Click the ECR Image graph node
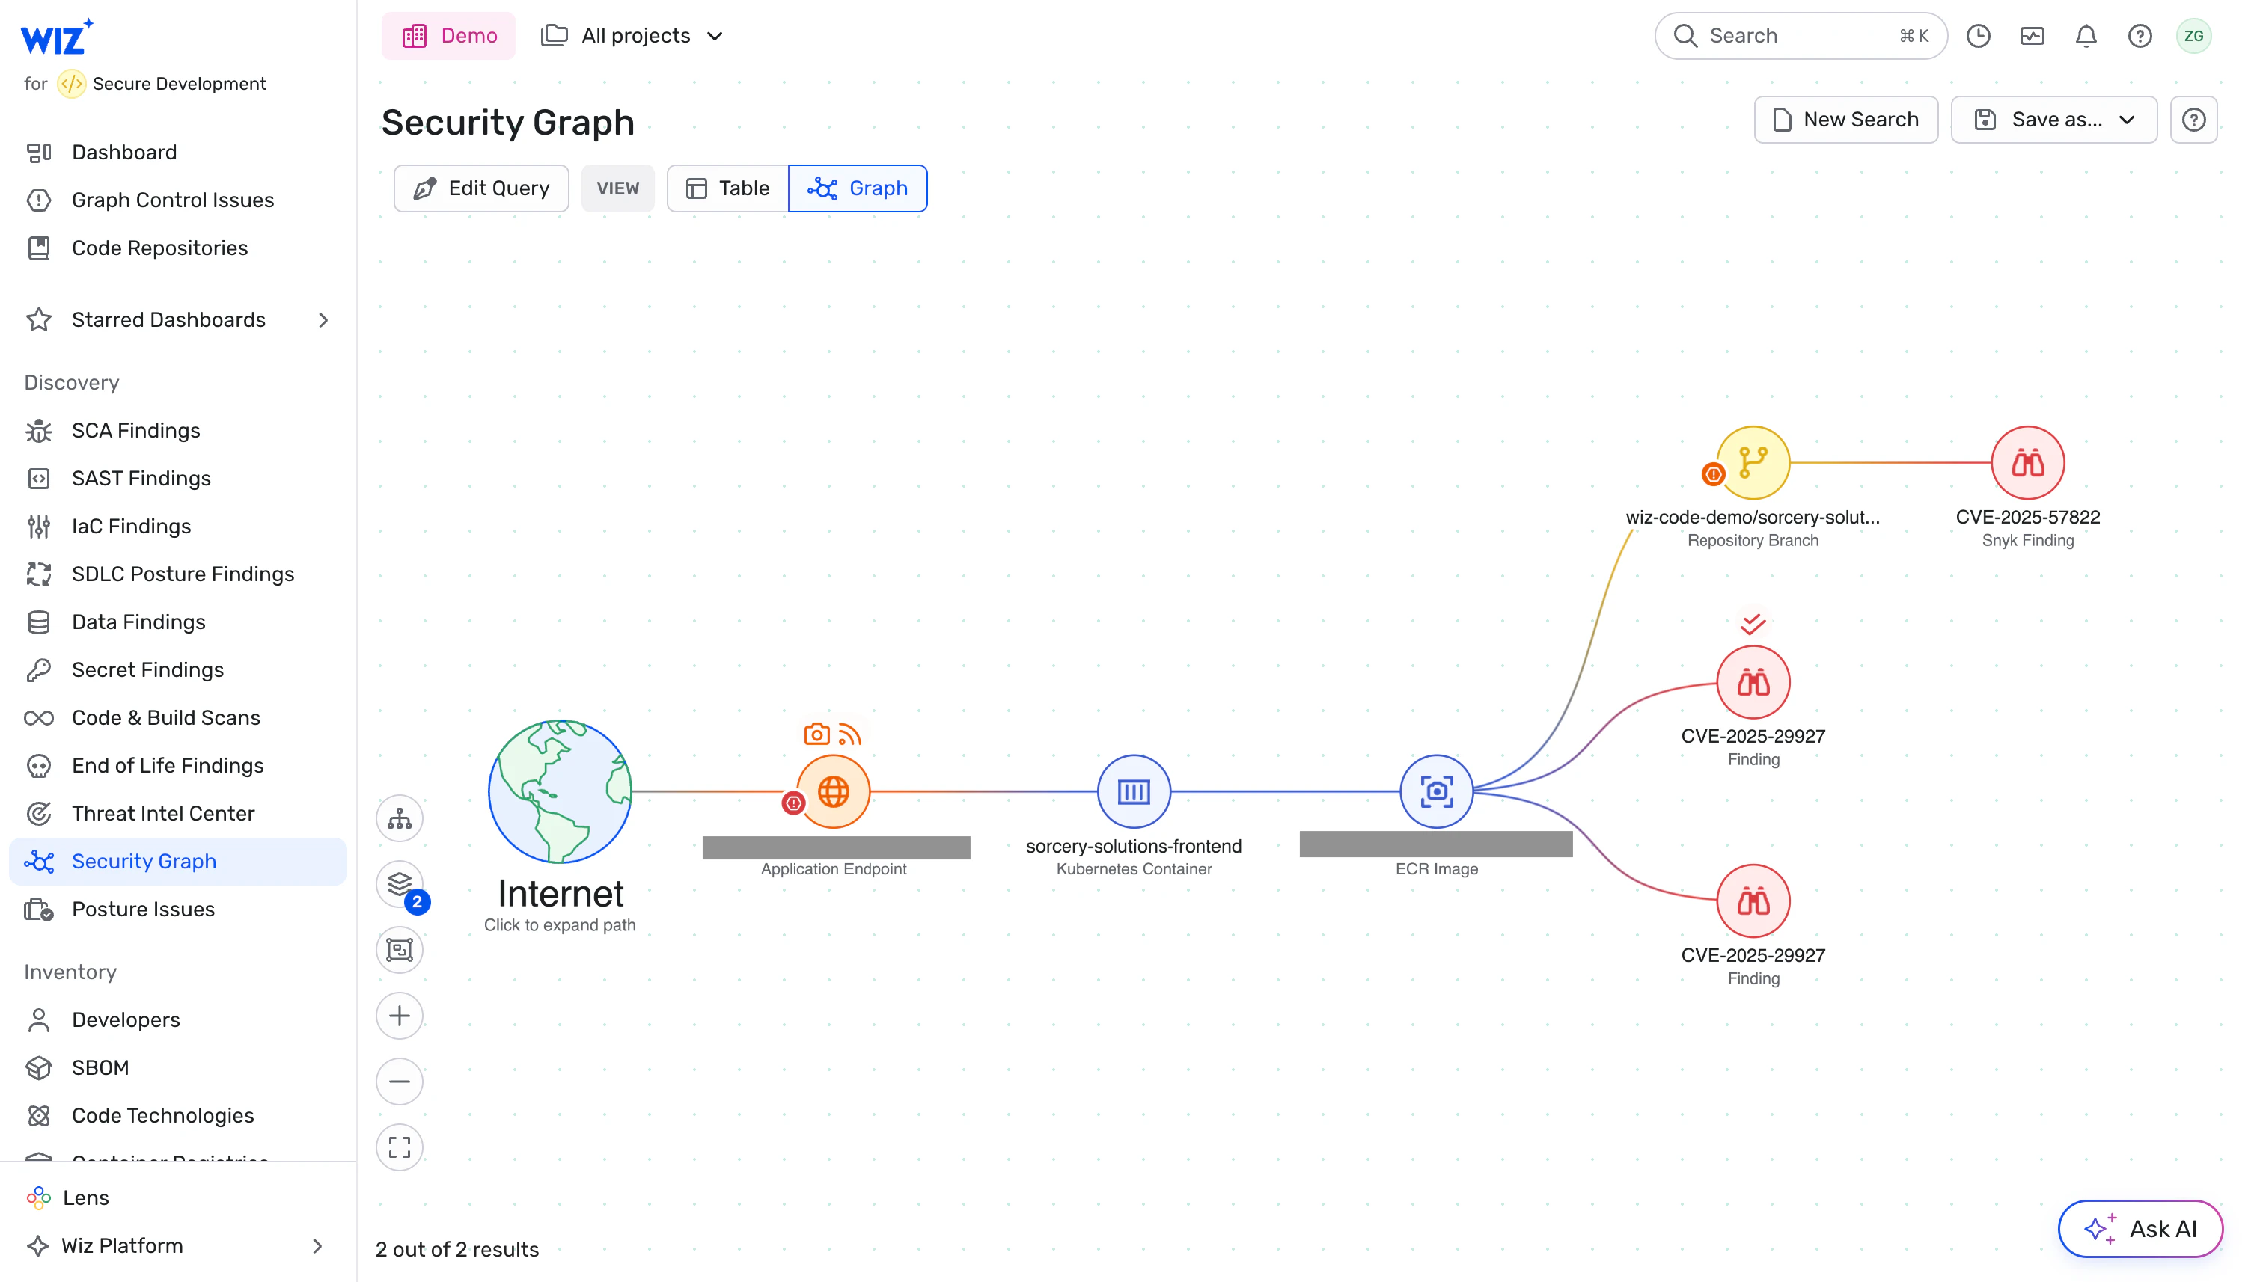The height and width of the screenshot is (1282, 2263). click(1436, 791)
